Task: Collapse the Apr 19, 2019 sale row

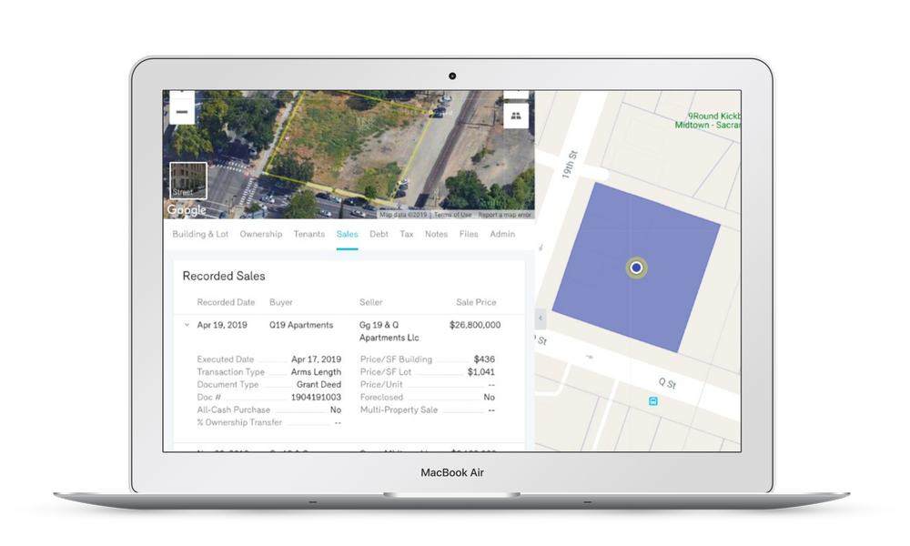Action: pyautogui.click(x=187, y=325)
